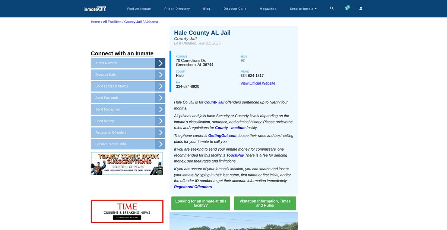
Task: Click the arrow beside Send Letters & Photos
Action: pyautogui.click(x=160, y=86)
